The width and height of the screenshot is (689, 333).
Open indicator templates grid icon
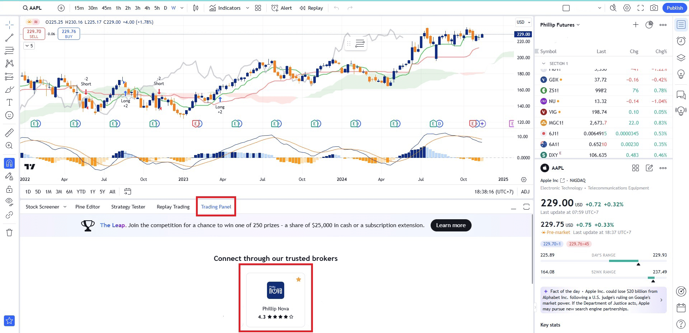tap(258, 8)
